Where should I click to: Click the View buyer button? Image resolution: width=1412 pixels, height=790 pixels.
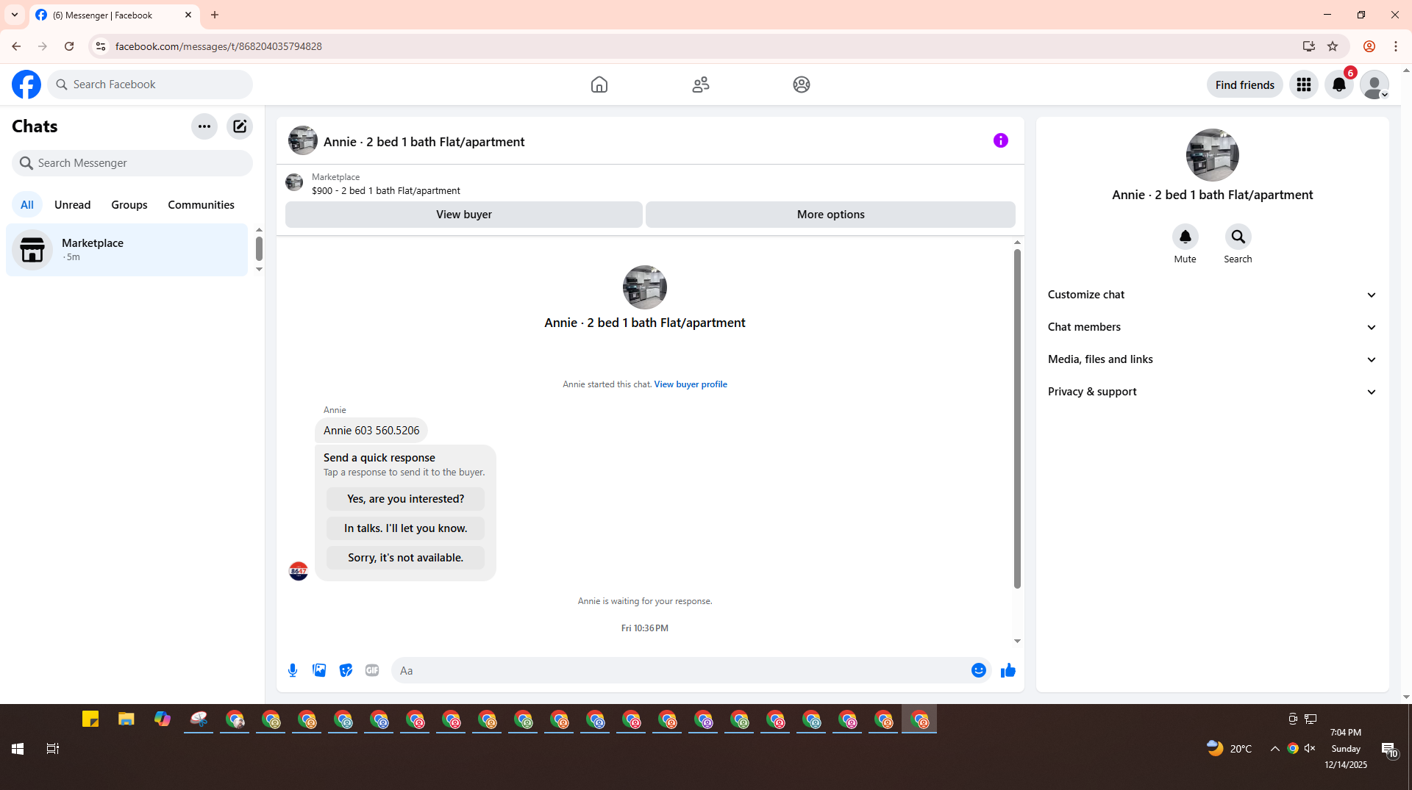point(464,215)
